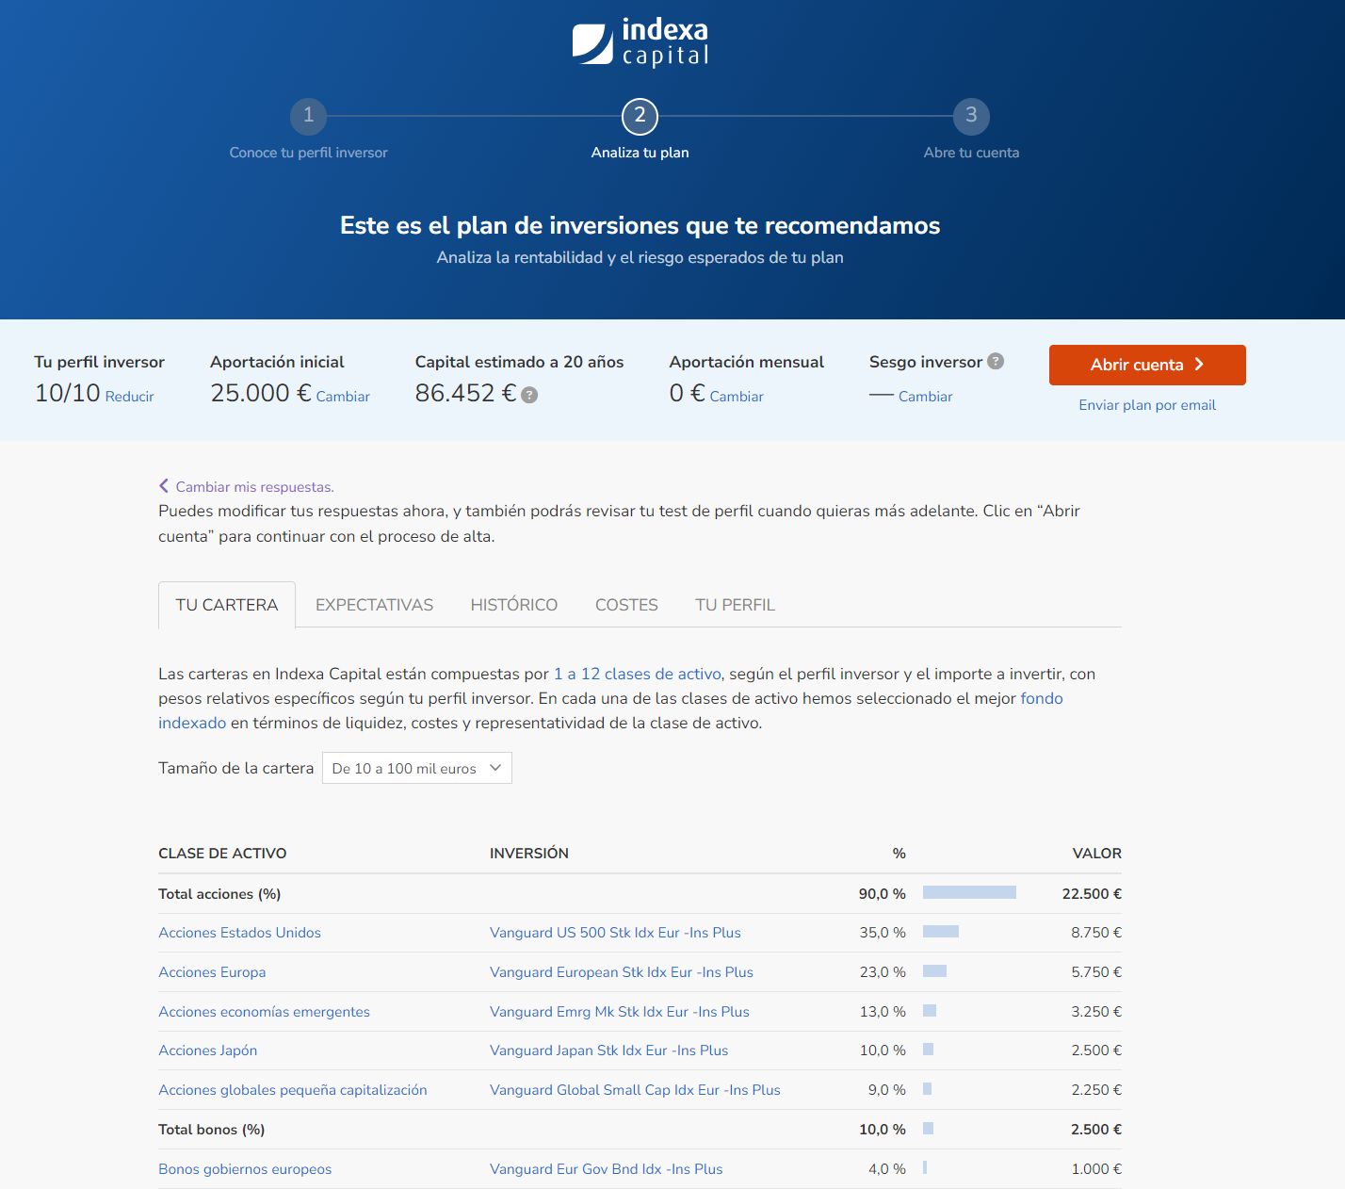Open Tamaño de la cartera dropdown
The width and height of the screenshot is (1345, 1189).
pos(417,768)
